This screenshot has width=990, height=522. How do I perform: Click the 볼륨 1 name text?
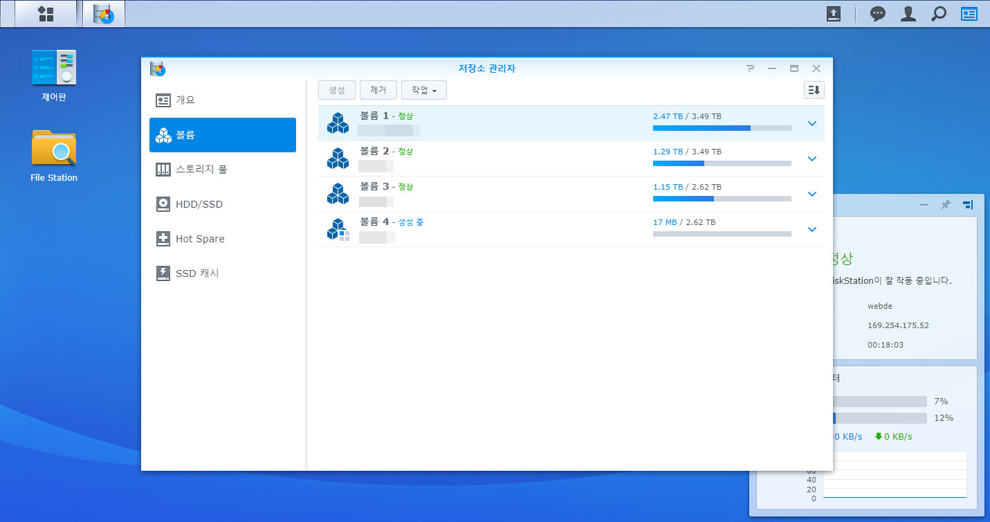click(x=374, y=116)
